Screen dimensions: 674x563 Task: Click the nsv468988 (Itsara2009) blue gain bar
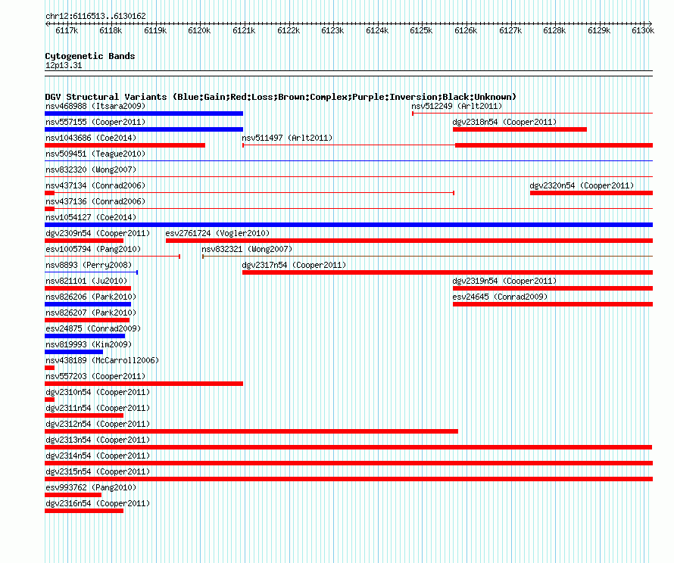[x=144, y=114]
